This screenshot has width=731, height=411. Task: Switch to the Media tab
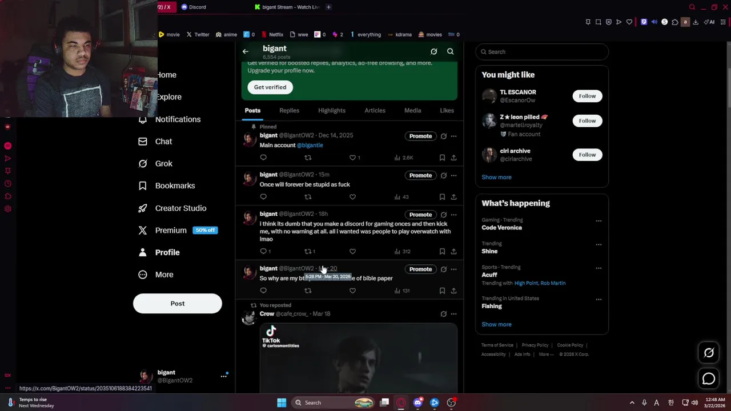tap(412, 110)
